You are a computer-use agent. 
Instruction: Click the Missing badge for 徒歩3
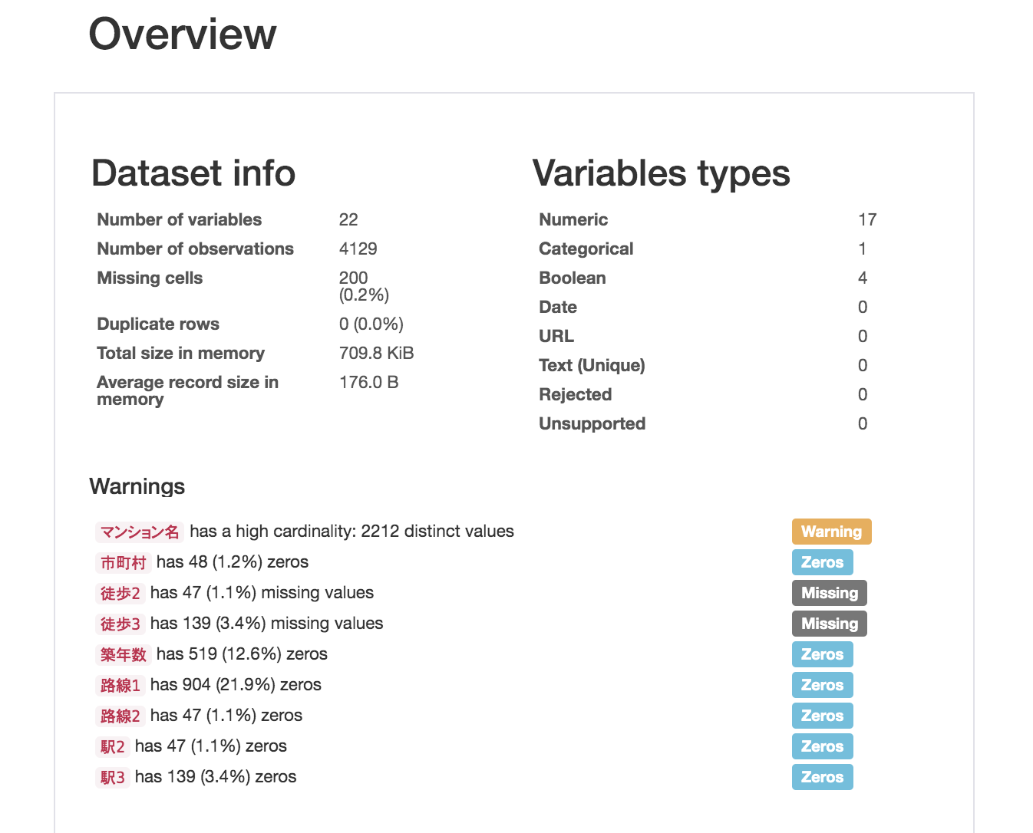(830, 624)
